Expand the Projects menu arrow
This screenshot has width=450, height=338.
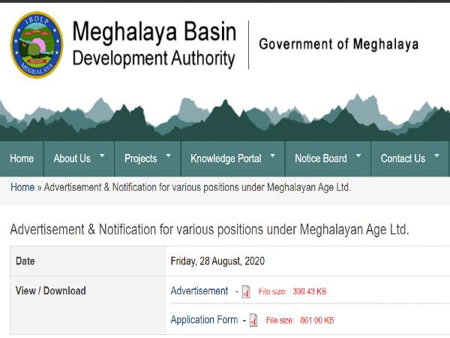pos(168,155)
